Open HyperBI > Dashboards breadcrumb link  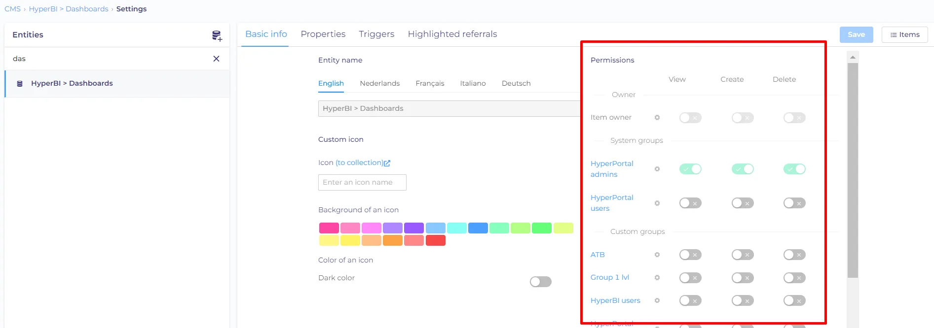[69, 9]
